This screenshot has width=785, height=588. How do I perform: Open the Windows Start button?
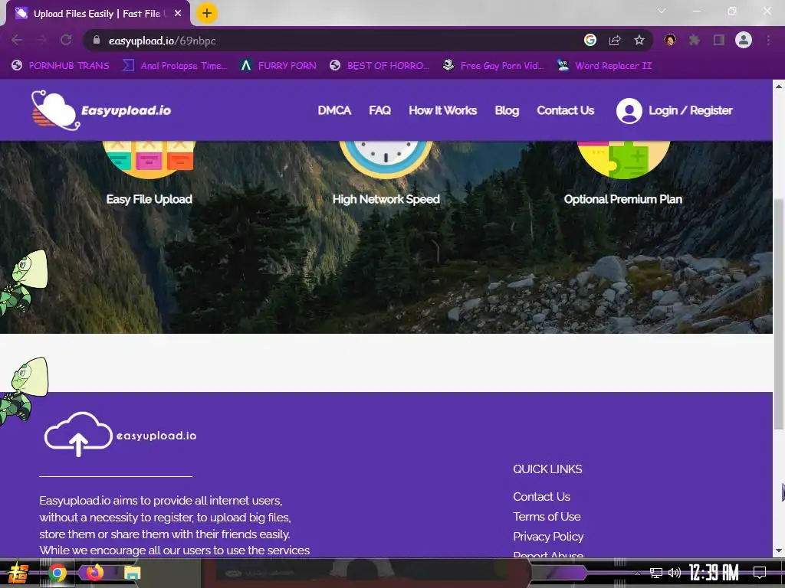[18, 573]
